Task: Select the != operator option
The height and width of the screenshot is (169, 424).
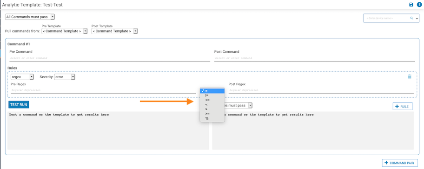Action: coord(212,95)
